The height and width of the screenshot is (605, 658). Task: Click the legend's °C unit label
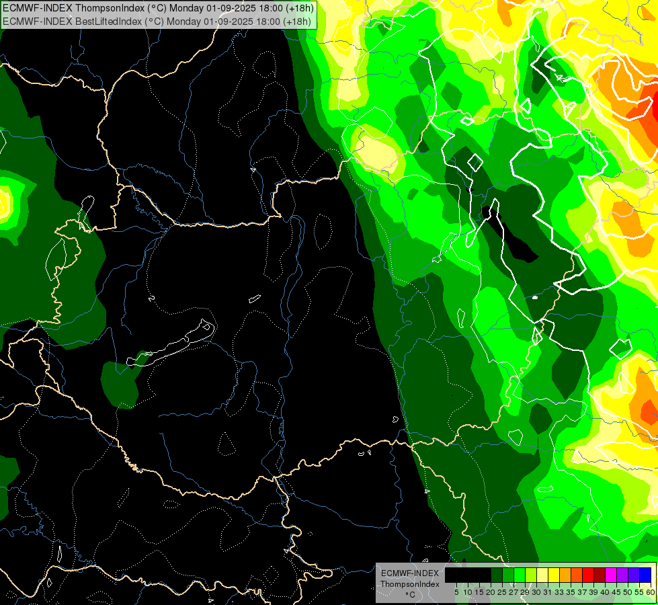point(411,595)
